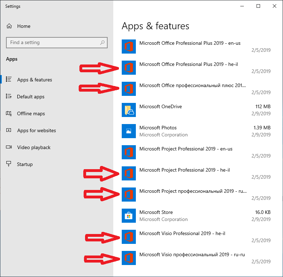Click the Office профессиональный плюс app icon
Screen dimensions: 283x277
point(129,89)
